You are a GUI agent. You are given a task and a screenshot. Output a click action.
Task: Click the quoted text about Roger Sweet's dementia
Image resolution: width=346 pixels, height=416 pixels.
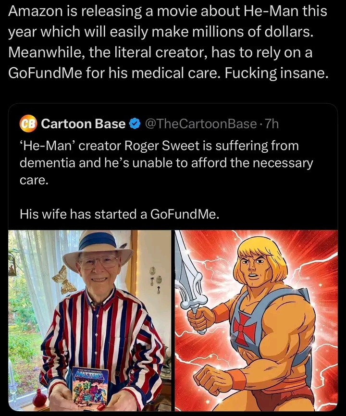point(166,163)
